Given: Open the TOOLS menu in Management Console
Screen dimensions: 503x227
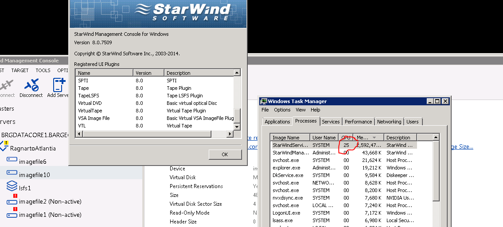Looking at the screenshot, I should click(x=43, y=70).
